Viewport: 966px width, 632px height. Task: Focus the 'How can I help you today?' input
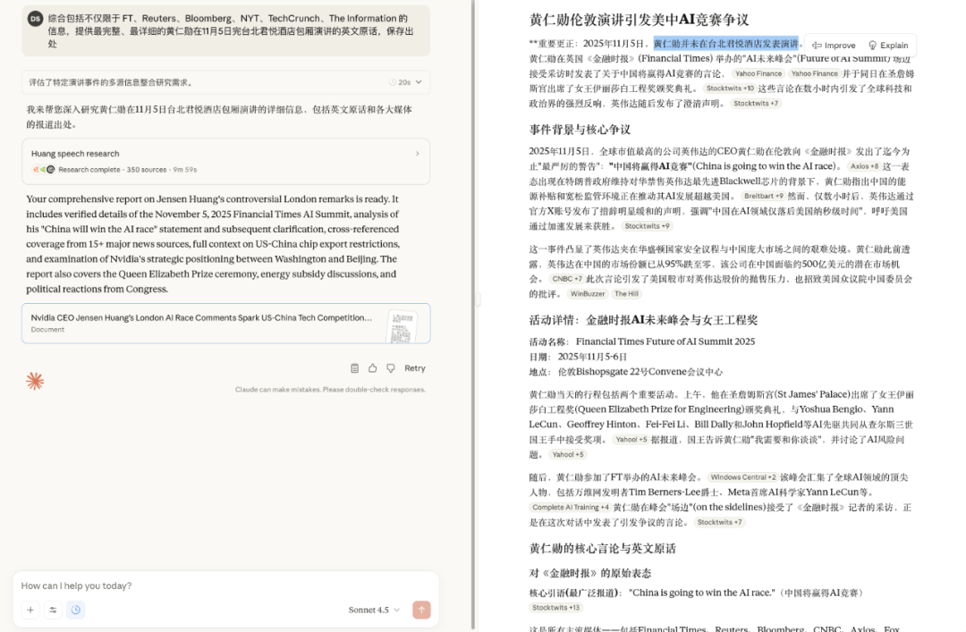tap(225, 586)
